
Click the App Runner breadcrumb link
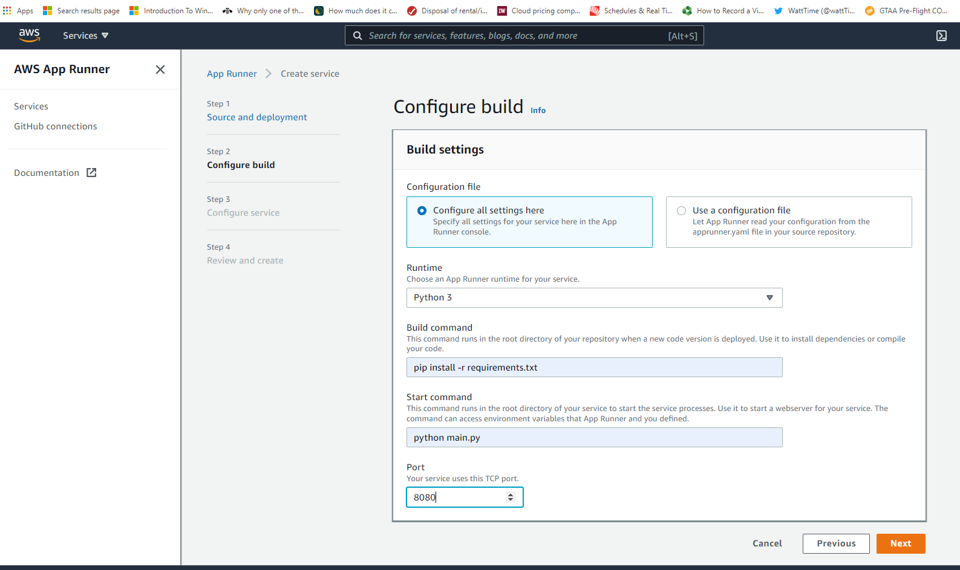pos(232,74)
